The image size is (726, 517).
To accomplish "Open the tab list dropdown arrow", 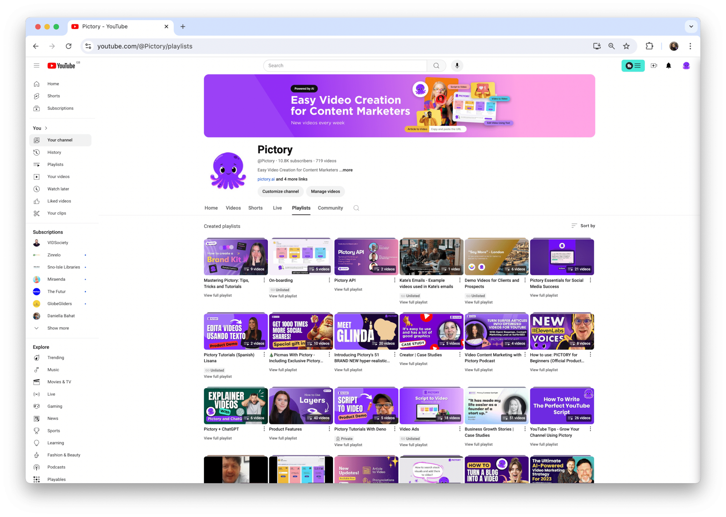I will pos(691,26).
